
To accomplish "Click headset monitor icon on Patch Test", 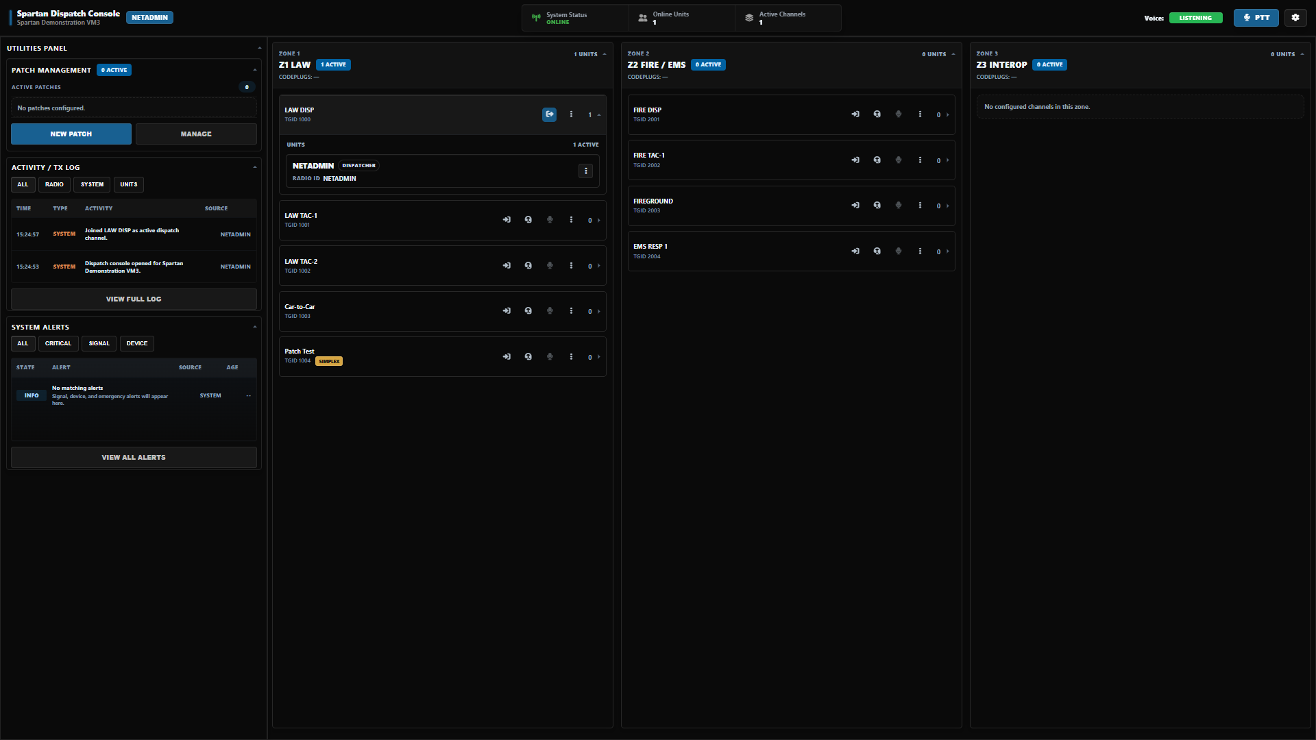I will (x=528, y=357).
